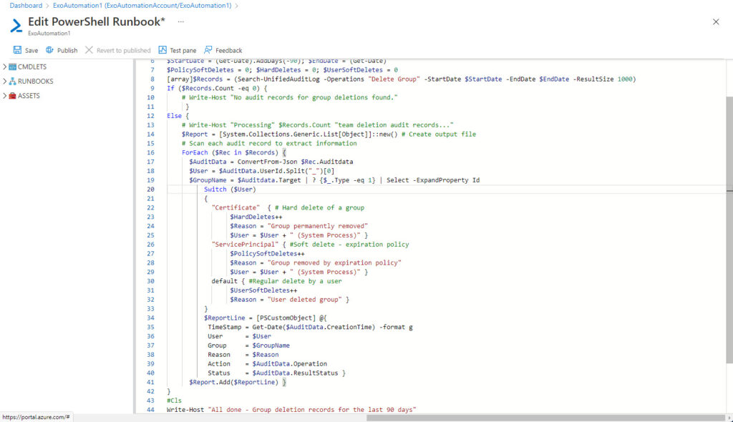Image resolution: width=733 pixels, height=422 pixels.
Task: Click "User deleted group" string
Action: point(304,300)
